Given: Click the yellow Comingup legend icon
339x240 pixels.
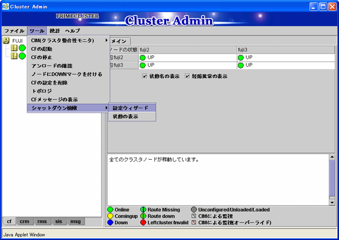Looking at the screenshot, I should point(111,216).
